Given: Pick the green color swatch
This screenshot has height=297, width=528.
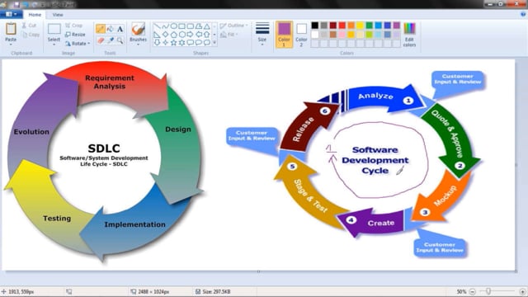Looking at the screenshot, I should tap(370, 26).
